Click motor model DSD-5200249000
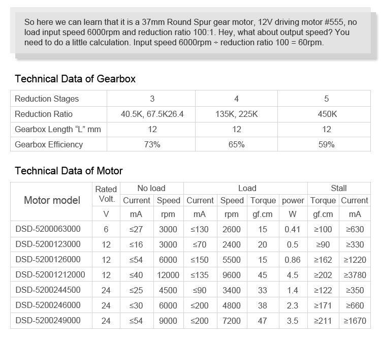The width and height of the screenshot is (381, 340). [x=48, y=321]
